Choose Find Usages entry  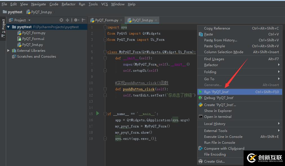tap(240, 59)
